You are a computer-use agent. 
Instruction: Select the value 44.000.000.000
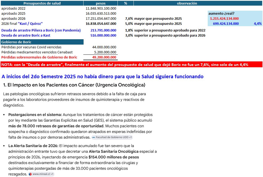click(104, 47)
